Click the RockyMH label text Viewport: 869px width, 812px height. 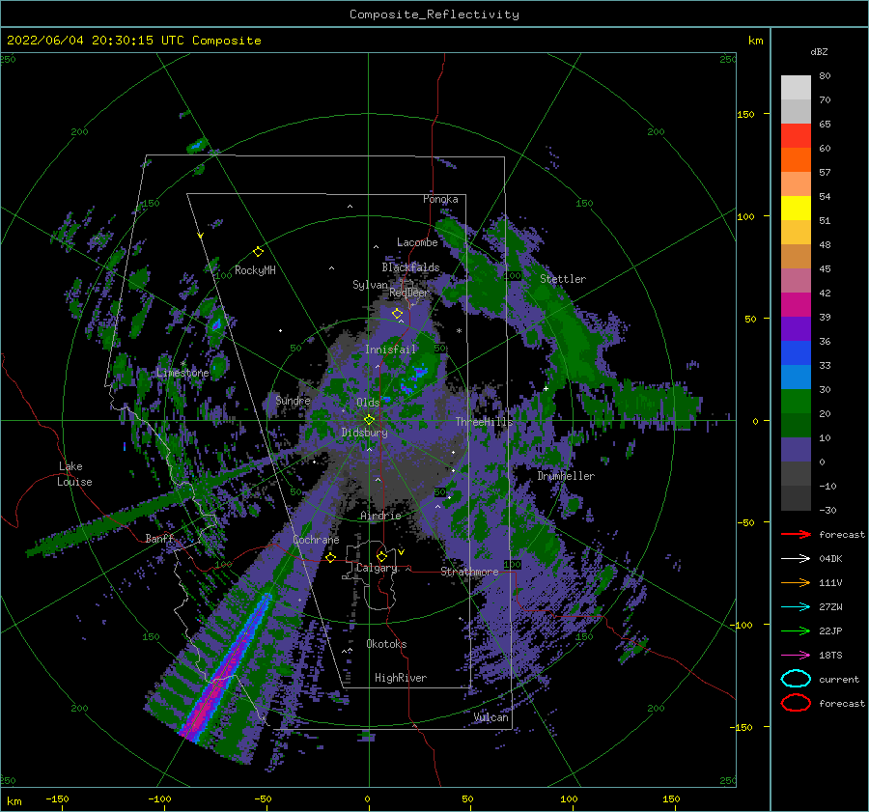click(255, 270)
